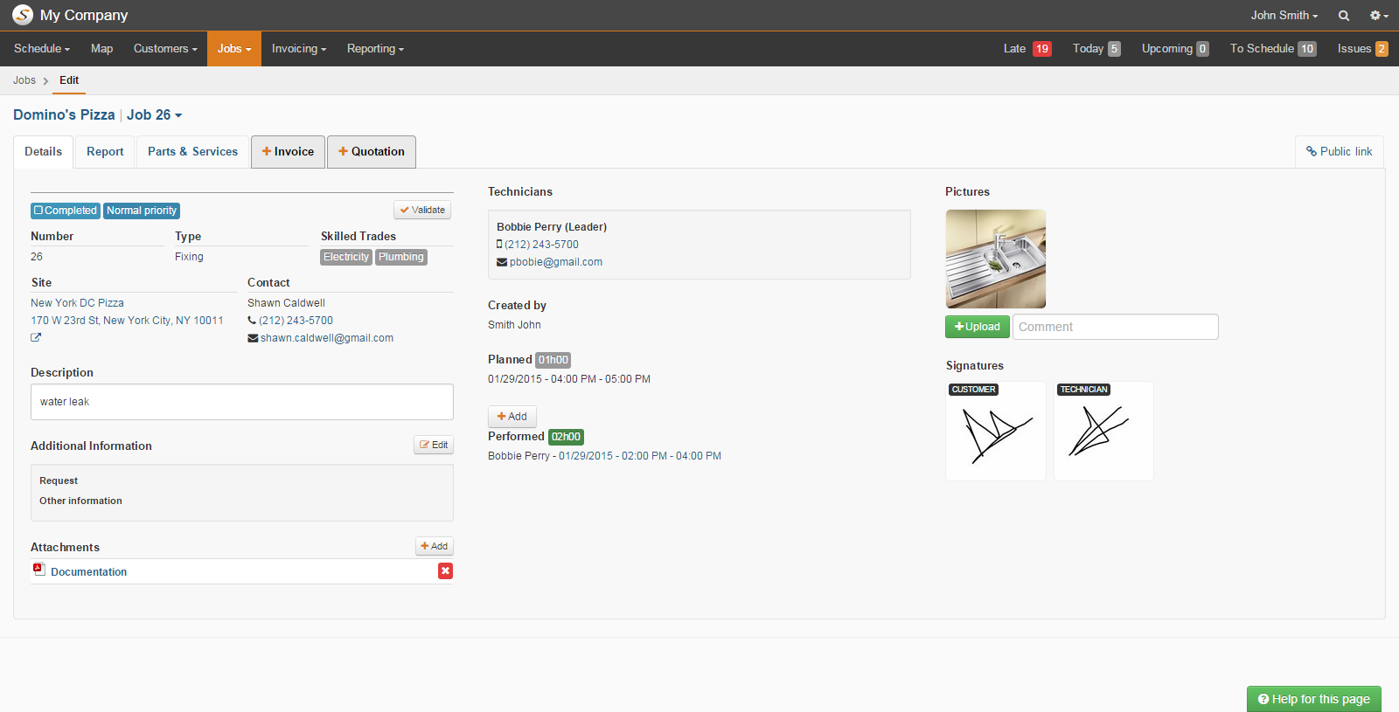View the Technician signature
This screenshot has height=712, width=1399.
(x=1103, y=431)
